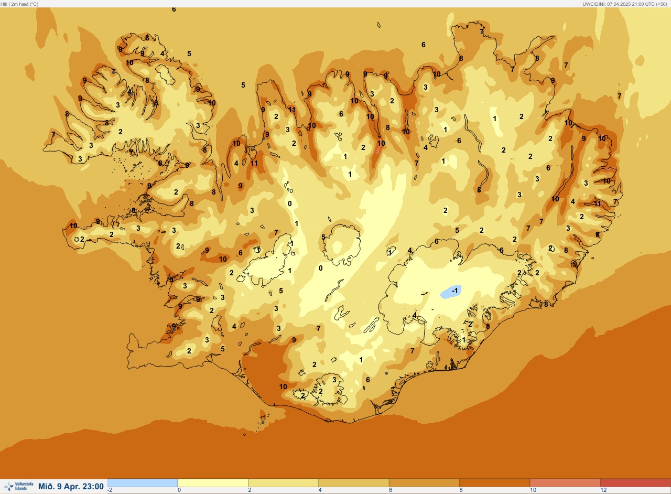Click the '12' legend tick label
671x494 pixels.
tap(603, 490)
